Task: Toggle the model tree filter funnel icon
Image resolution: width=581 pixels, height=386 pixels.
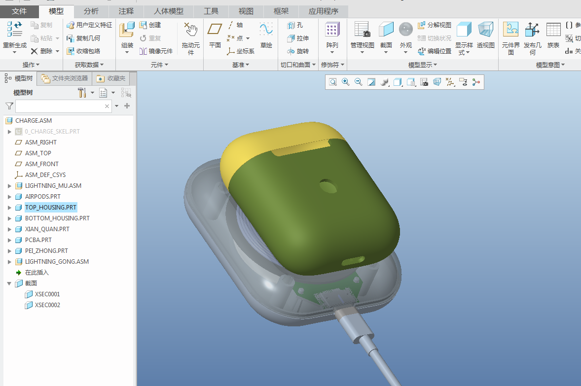Action: click(x=9, y=106)
